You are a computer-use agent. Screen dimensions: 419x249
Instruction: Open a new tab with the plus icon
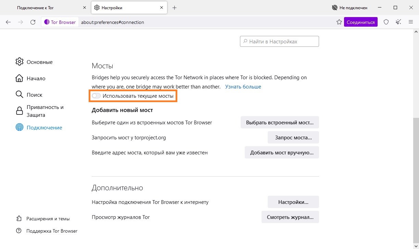click(x=175, y=8)
